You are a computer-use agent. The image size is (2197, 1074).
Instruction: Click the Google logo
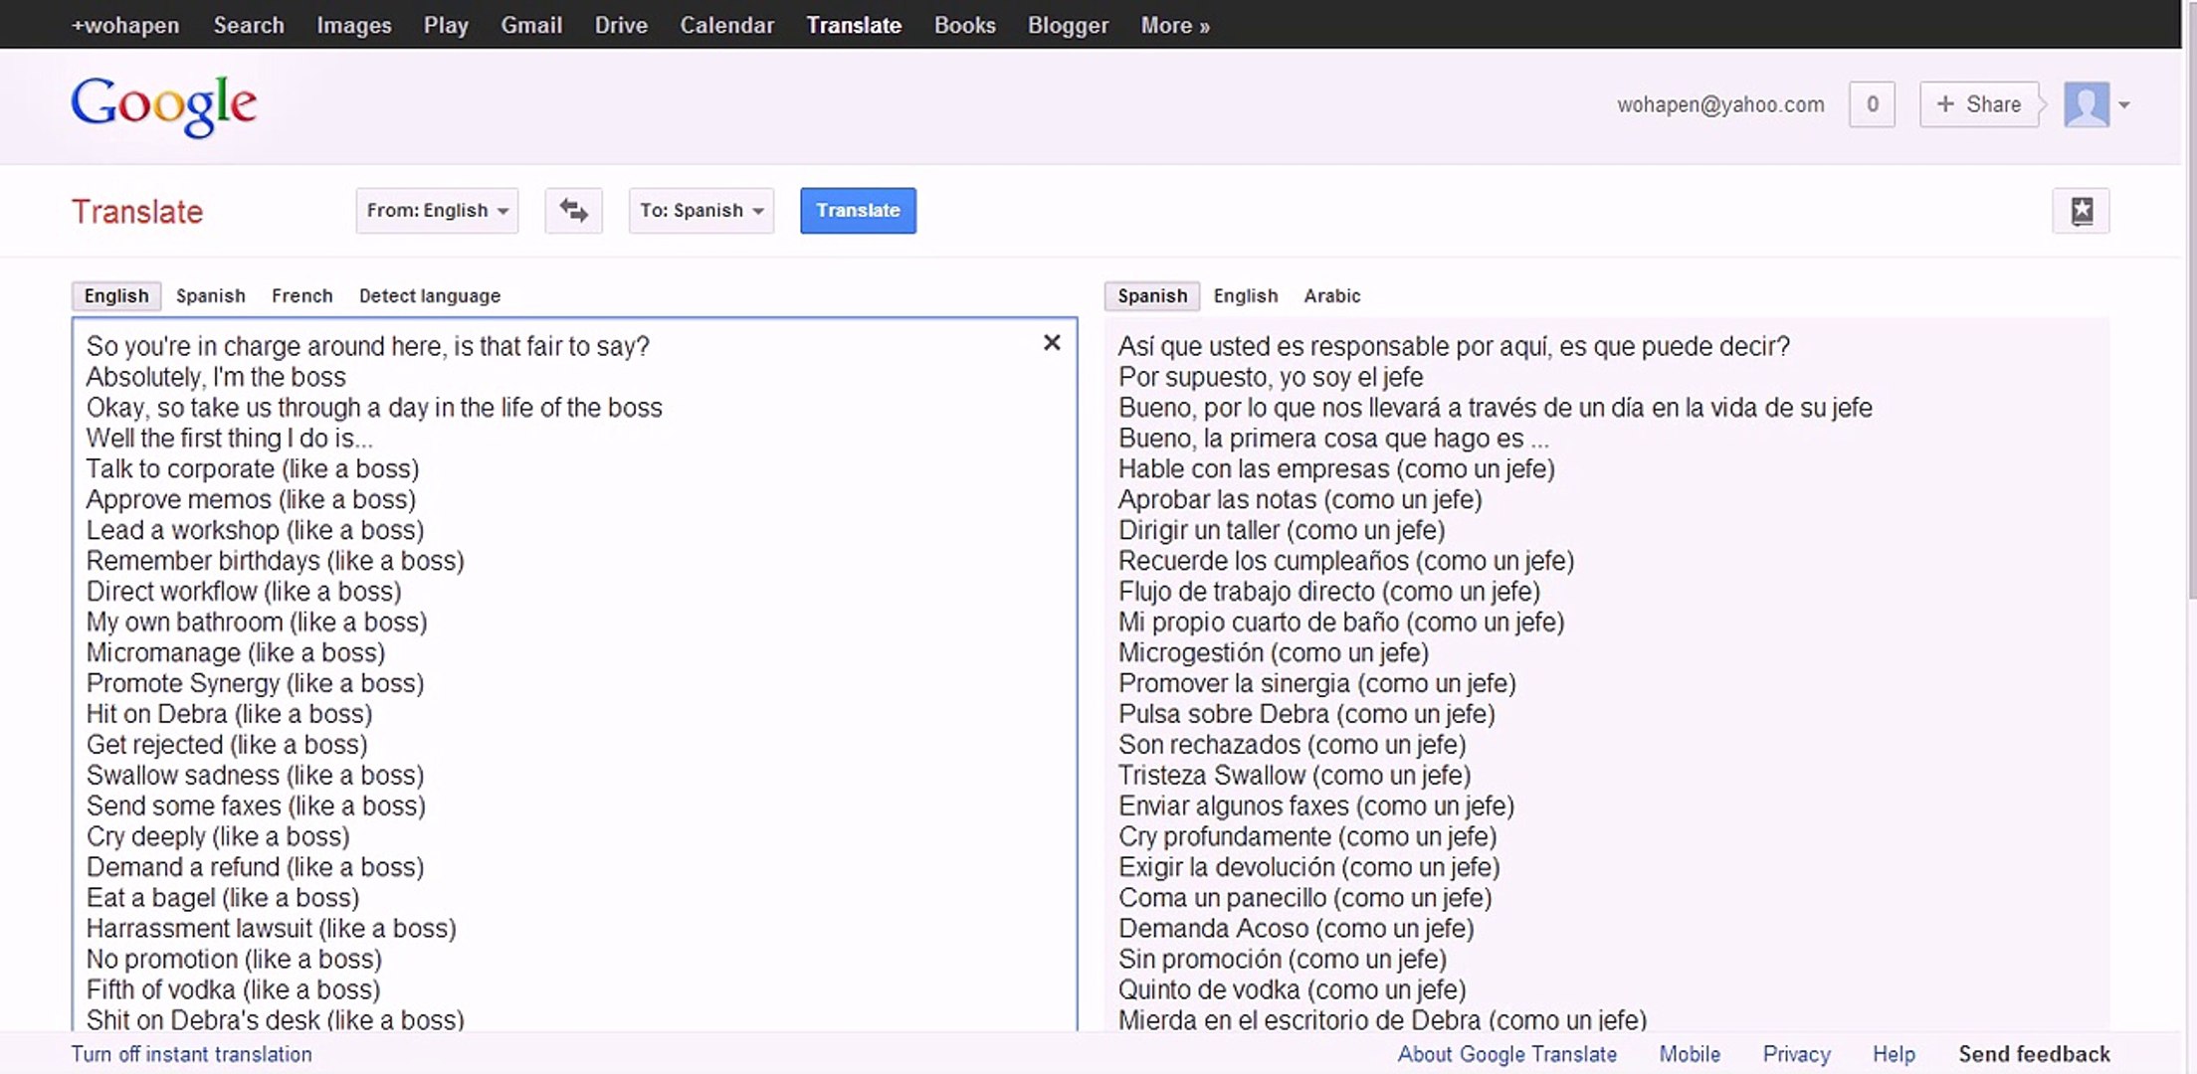[x=164, y=105]
